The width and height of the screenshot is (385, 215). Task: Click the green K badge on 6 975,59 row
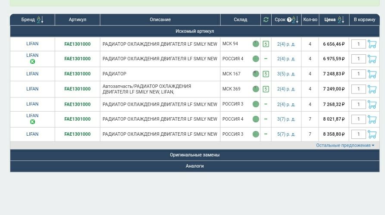[32, 62]
